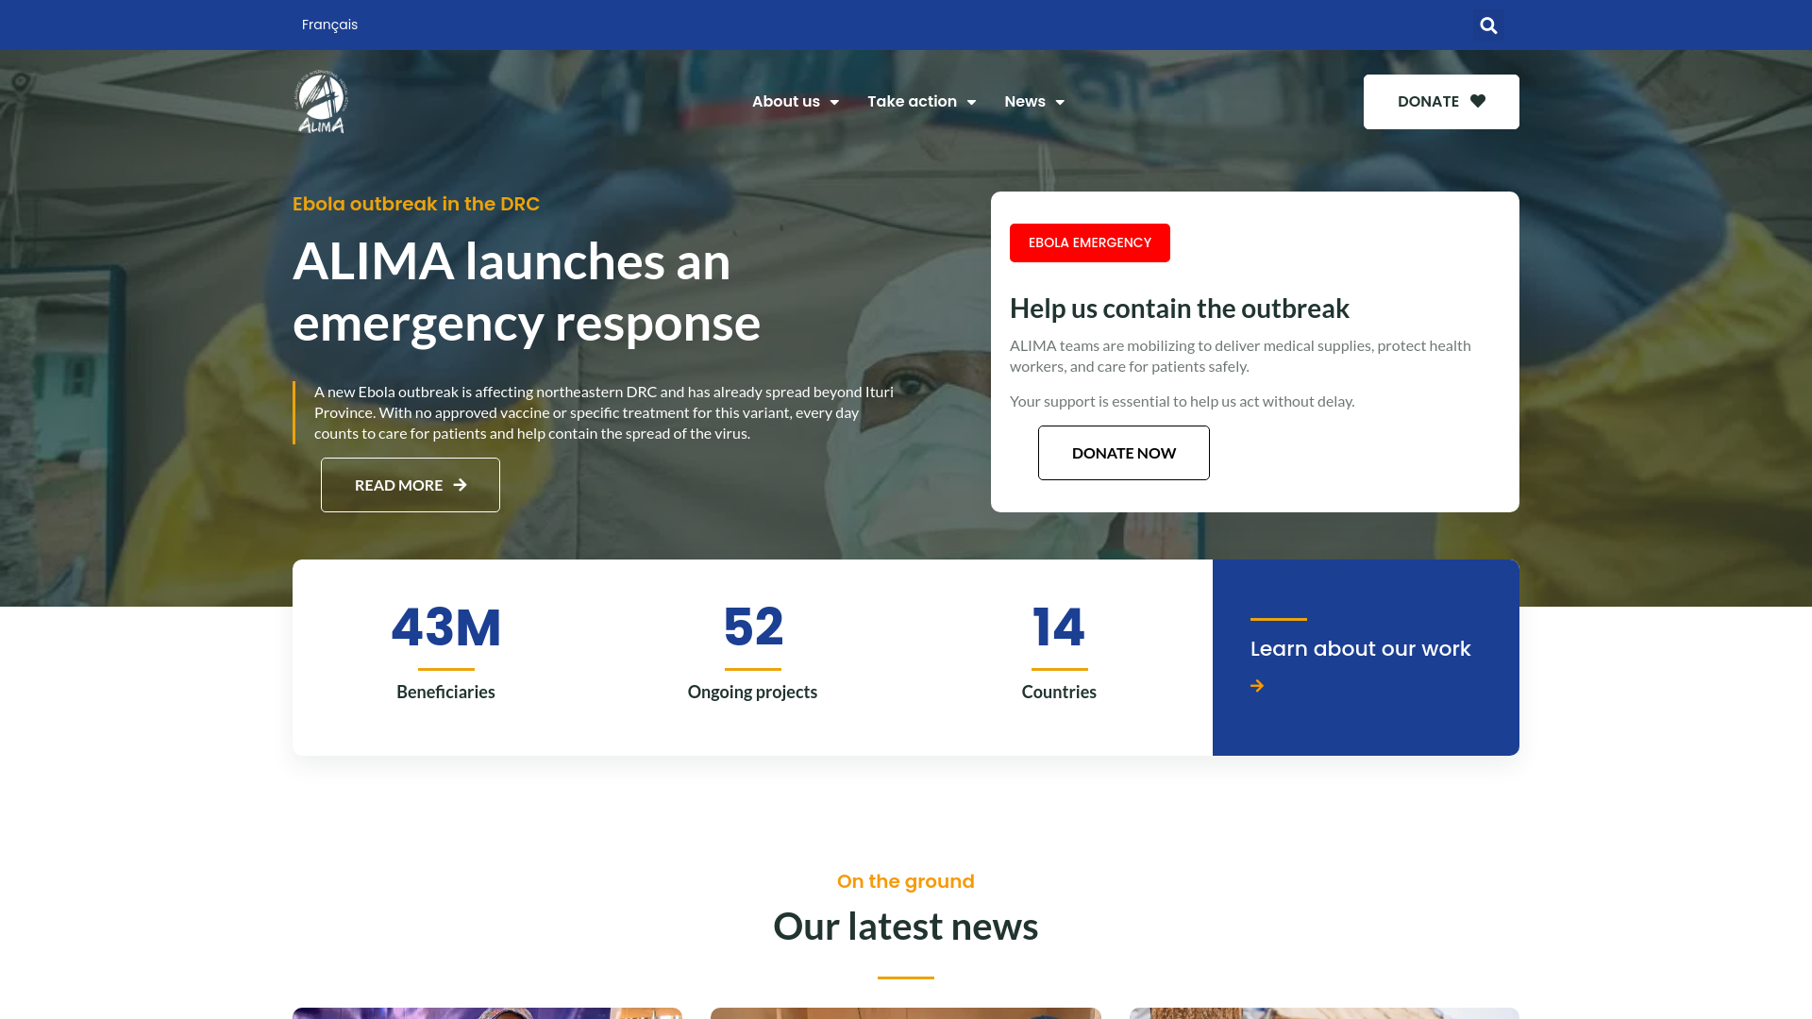This screenshot has height=1019, width=1812.
Task: Click the Ebola outbreak in the DRC subtitle
Action: (416, 204)
